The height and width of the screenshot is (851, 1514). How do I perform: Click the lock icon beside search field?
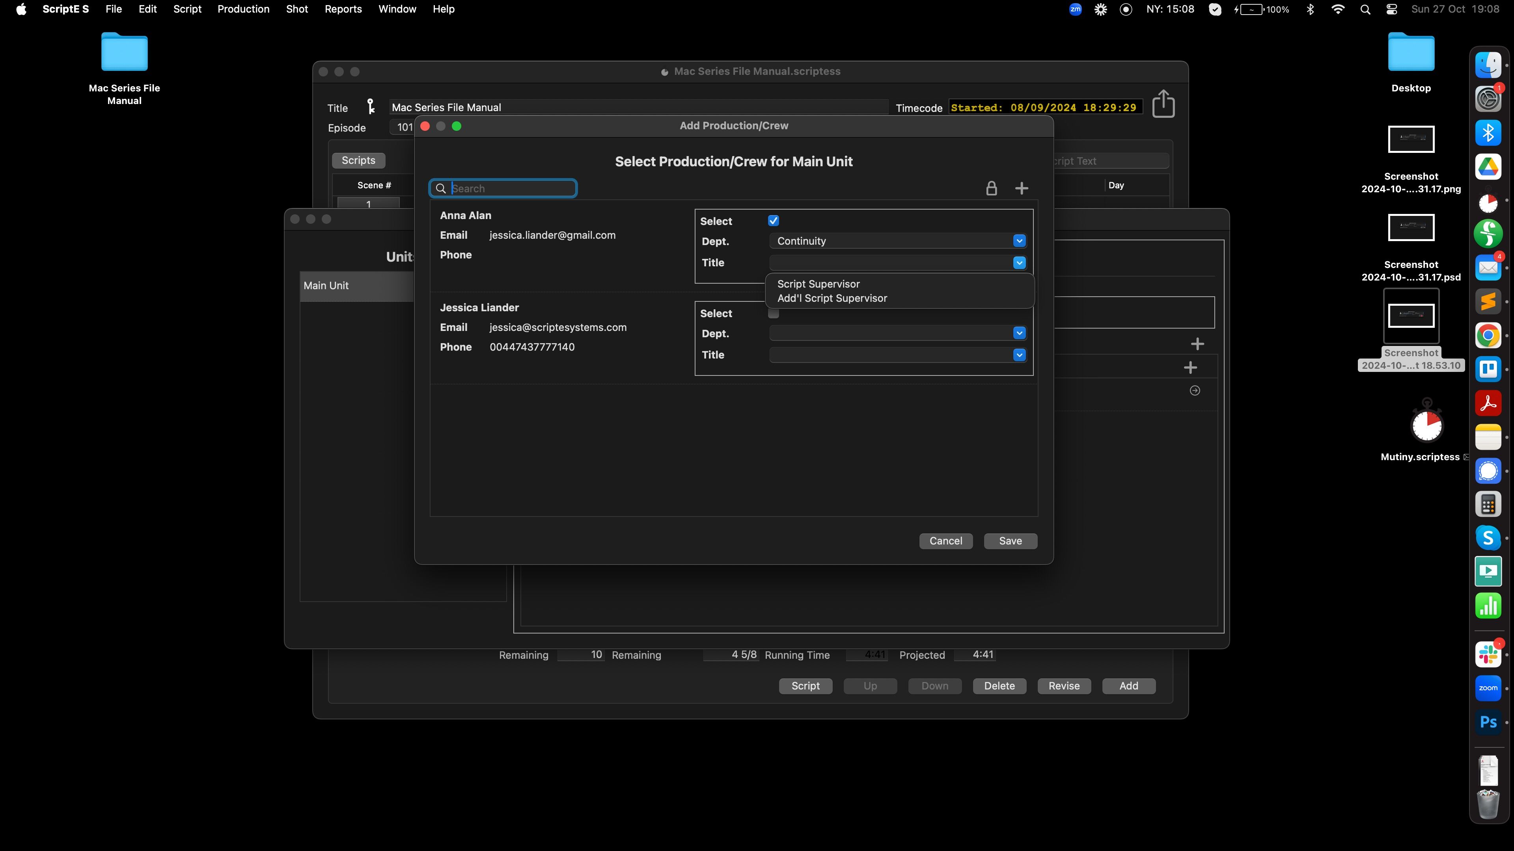point(991,189)
